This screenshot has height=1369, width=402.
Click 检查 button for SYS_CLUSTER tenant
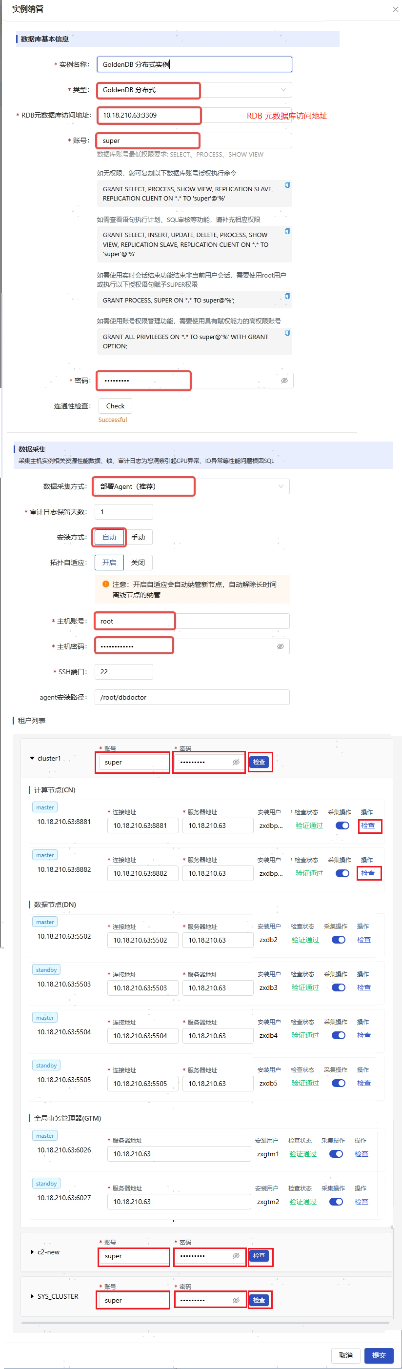click(x=259, y=1300)
